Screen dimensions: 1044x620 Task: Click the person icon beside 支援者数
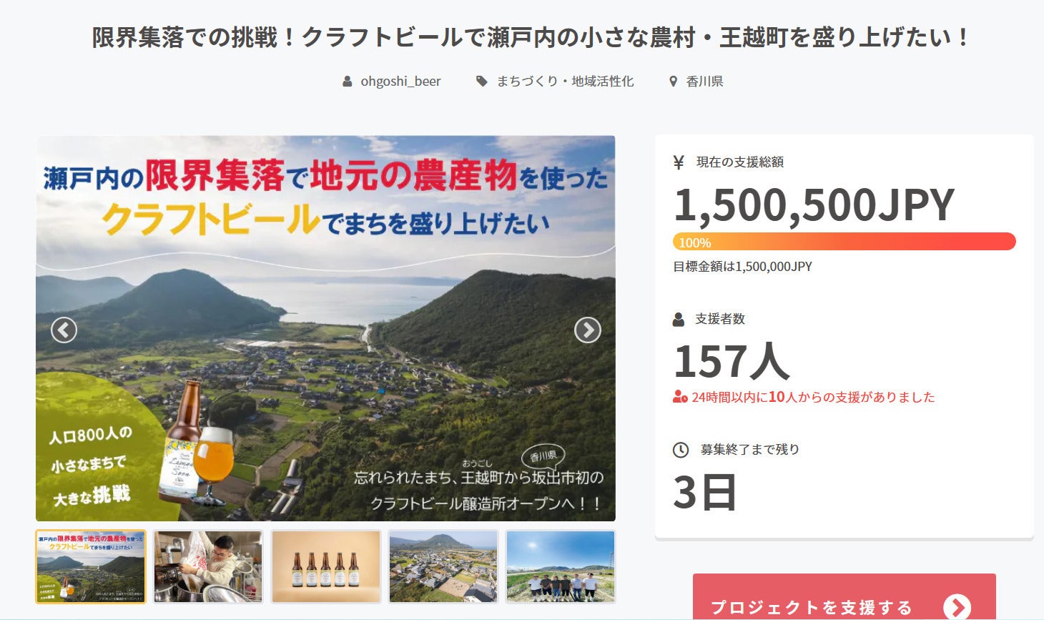point(679,319)
